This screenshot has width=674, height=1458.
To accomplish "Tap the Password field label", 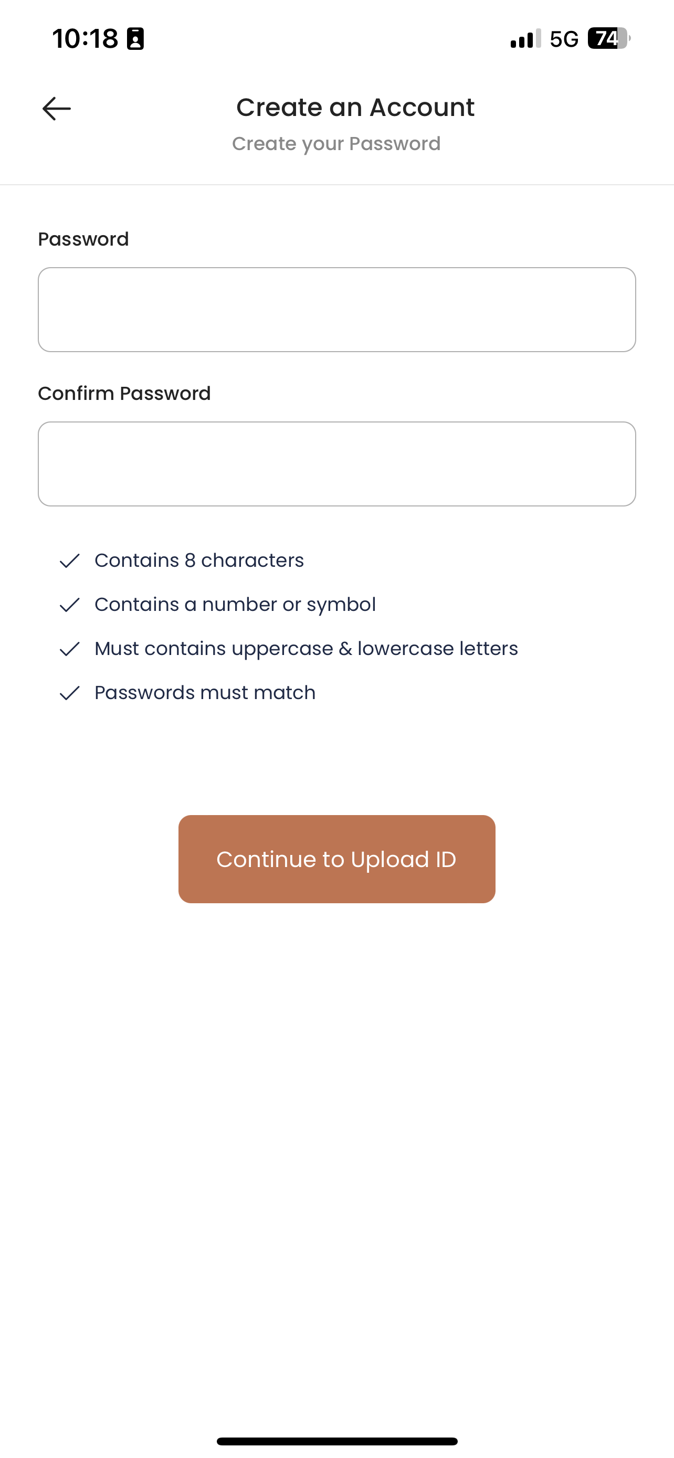I will click(83, 239).
